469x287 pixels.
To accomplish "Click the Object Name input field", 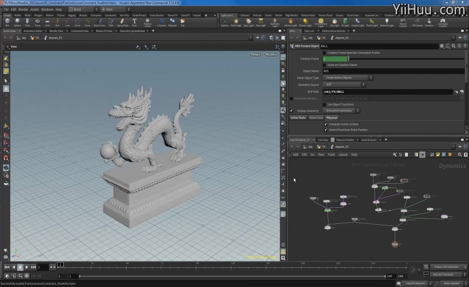I will point(393,71).
